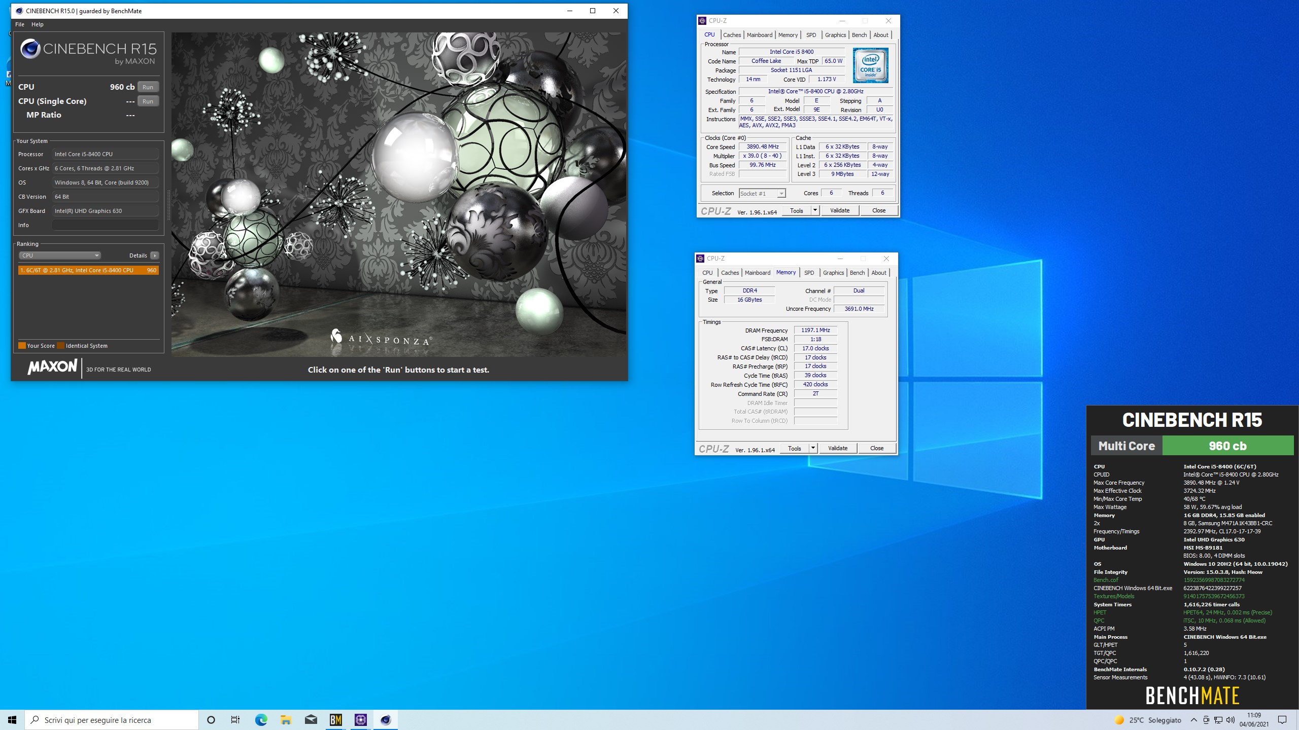Open Caches tab in bottom CPU-Z window
The image size is (1299, 730).
730,273
